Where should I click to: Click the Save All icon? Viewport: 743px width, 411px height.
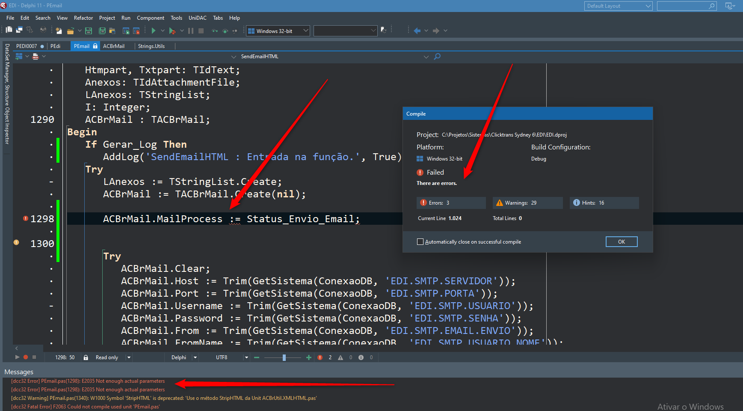[102, 30]
